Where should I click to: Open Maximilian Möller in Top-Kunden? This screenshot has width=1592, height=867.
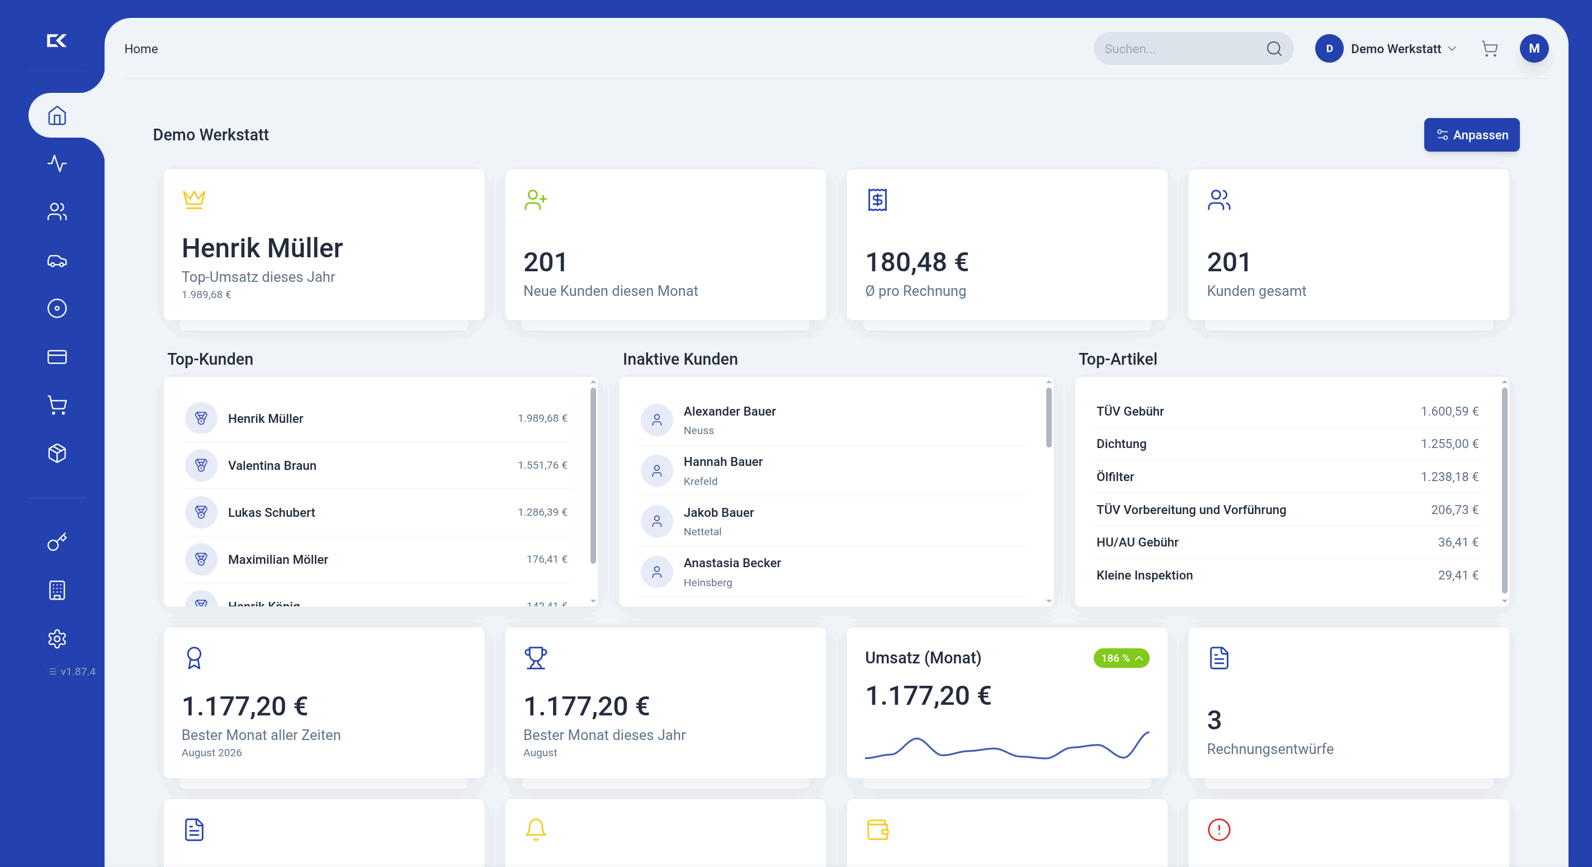(x=376, y=559)
